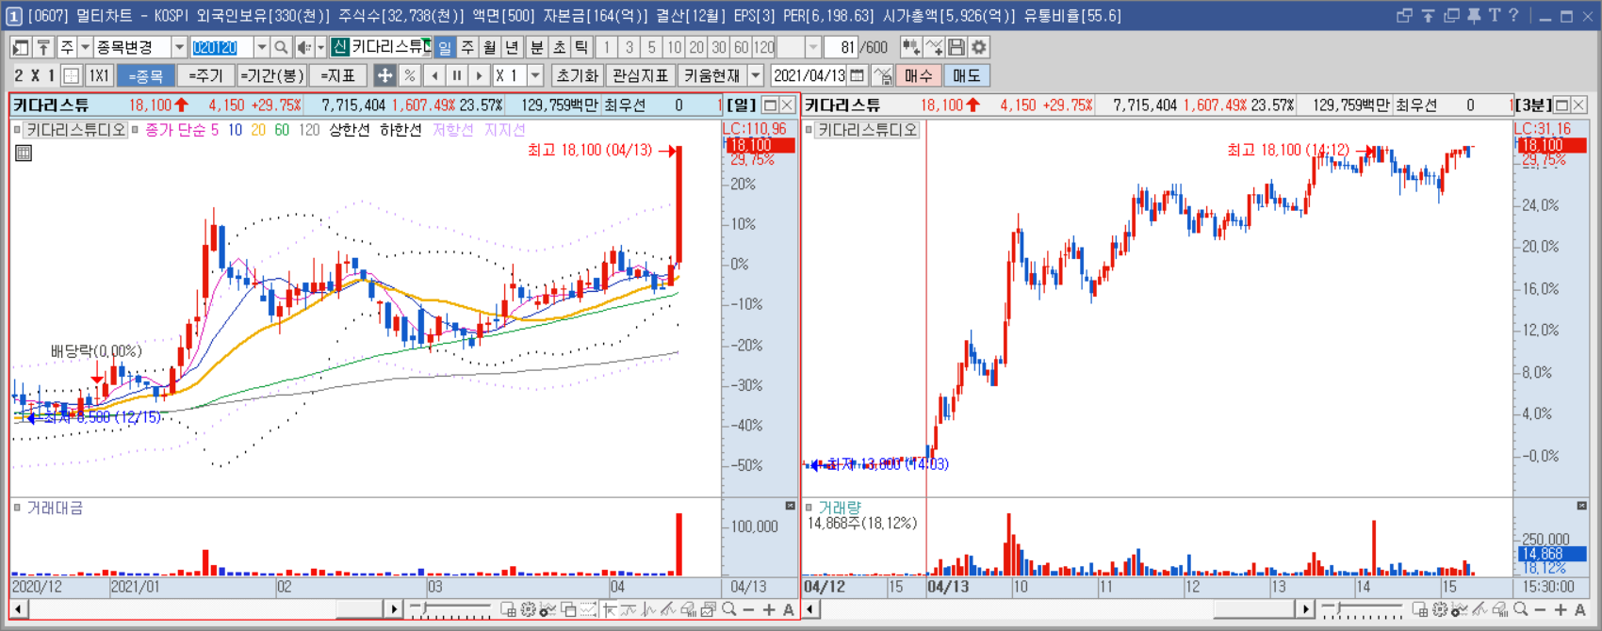
Task: Click the 관심지표 button
Action: pyautogui.click(x=640, y=75)
